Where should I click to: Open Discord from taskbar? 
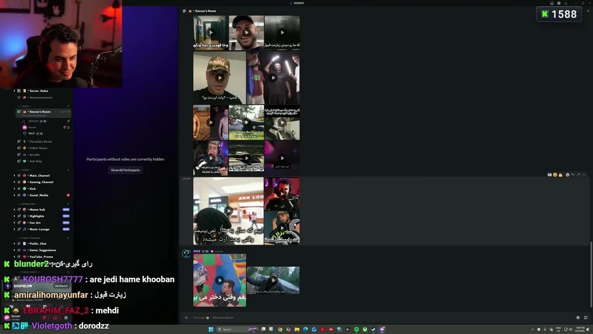[x=382, y=329]
